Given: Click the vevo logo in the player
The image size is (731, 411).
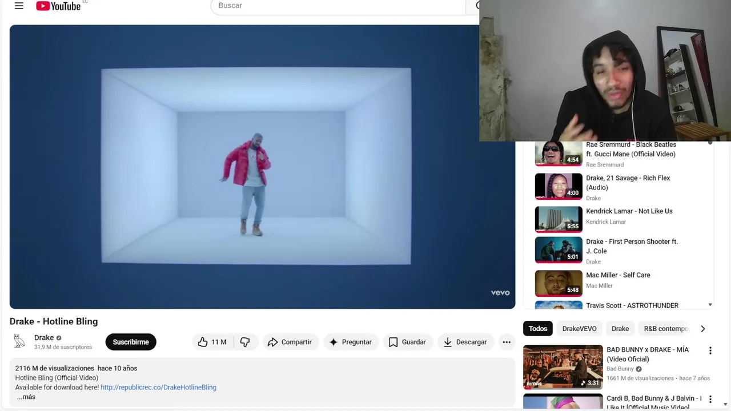Looking at the screenshot, I should click(x=500, y=293).
